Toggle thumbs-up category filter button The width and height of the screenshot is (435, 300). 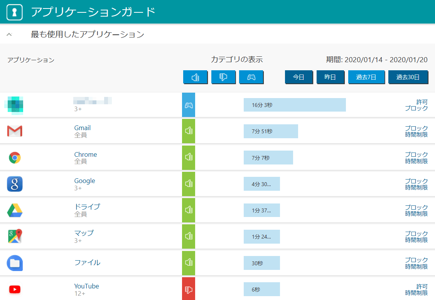tap(195, 77)
